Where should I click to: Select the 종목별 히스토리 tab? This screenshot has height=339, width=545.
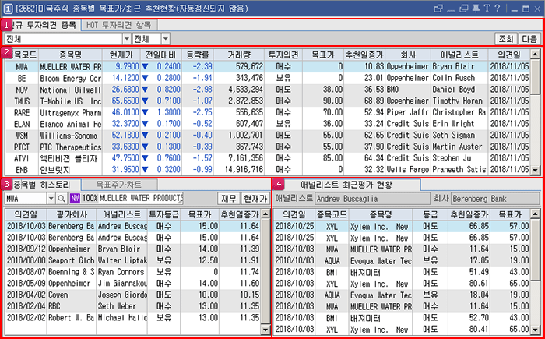tap(42, 184)
